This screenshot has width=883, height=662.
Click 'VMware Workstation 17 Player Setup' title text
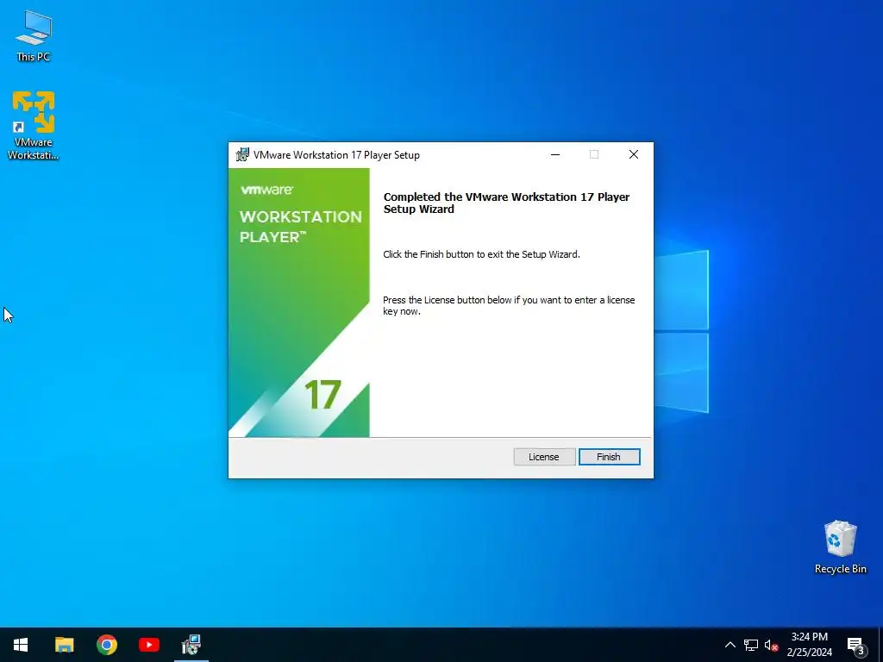pos(336,155)
